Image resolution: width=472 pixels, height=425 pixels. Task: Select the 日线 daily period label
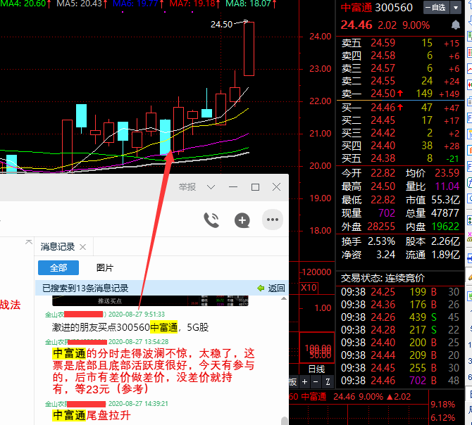[x=317, y=369]
